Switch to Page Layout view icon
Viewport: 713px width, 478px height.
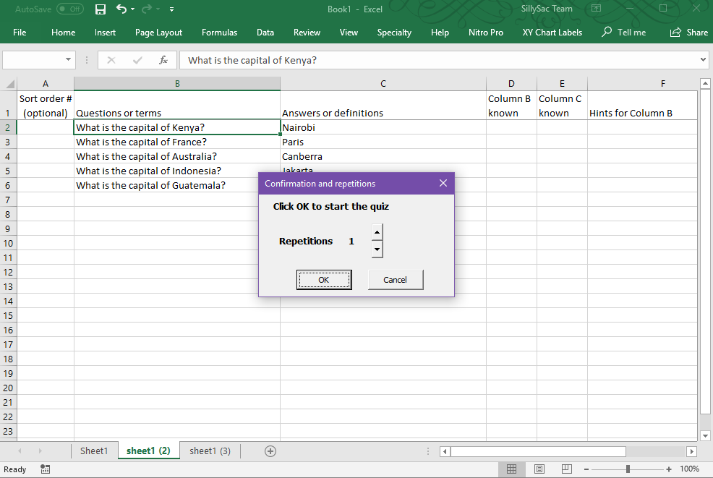coord(539,469)
